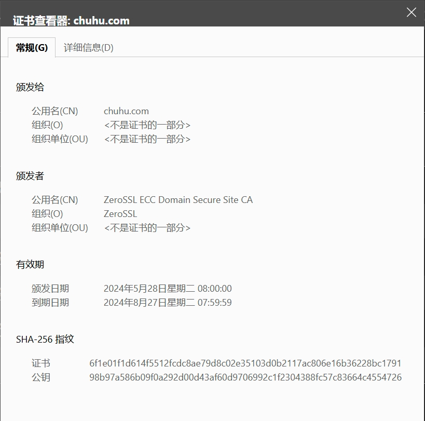Click the 公用名(CN) label under 颁发给
Viewport: 425px width, 421px height.
pyautogui.click(x=55, y=111)
